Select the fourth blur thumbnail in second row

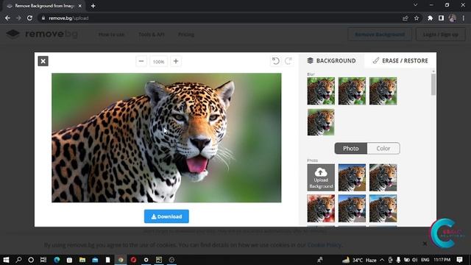pos(321,122)
